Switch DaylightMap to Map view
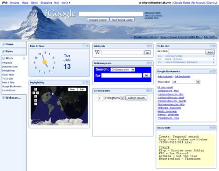This screenshot has height=171, width=219. coord(72,89)
